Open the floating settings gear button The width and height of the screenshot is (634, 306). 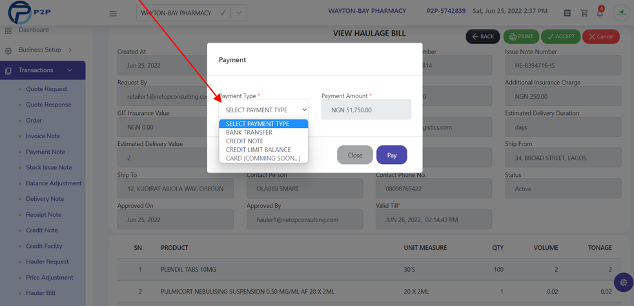click(624, 282)
